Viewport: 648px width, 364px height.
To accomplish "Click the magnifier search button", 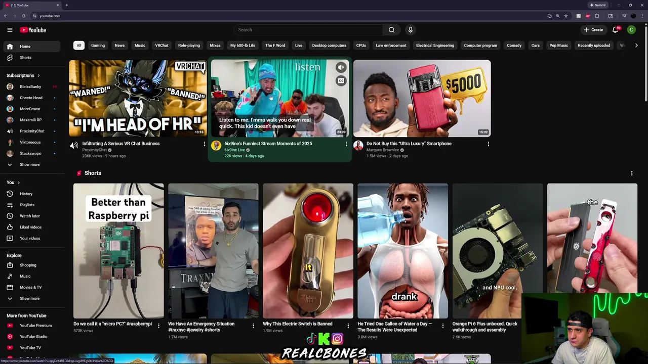I will coord(391,30).
